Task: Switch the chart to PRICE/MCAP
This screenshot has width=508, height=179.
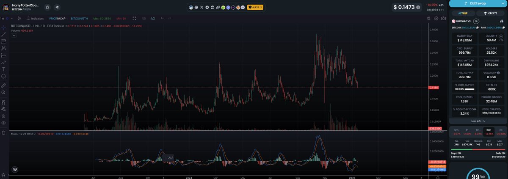Action: (57, 19)
